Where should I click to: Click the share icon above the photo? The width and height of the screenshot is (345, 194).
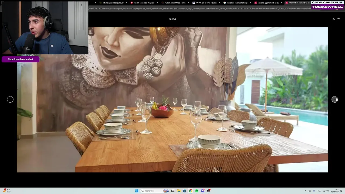[333, 19]
